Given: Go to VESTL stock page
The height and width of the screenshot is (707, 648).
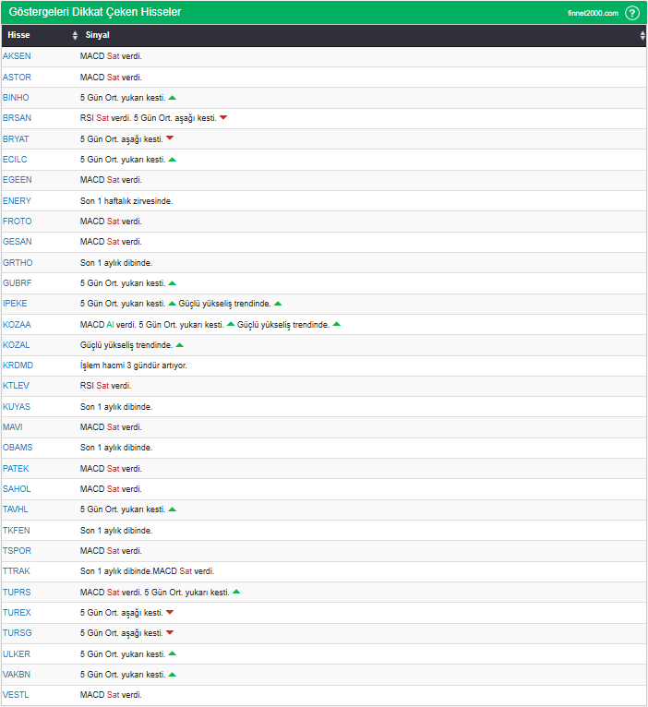Looking at the screenshot, I should [x=16, y=694].
